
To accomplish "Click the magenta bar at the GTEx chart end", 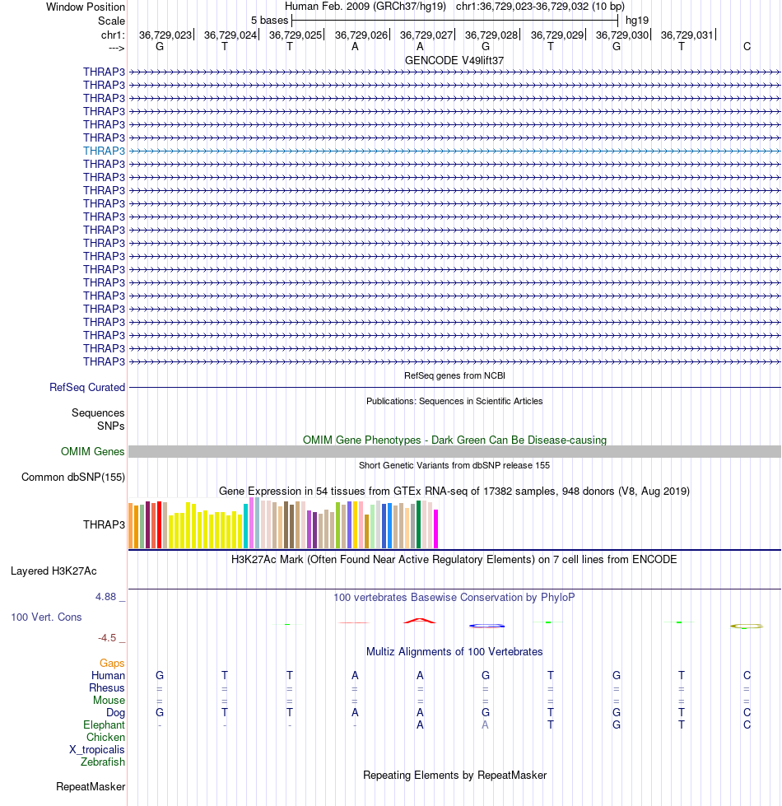I will [x=435, y=529].
